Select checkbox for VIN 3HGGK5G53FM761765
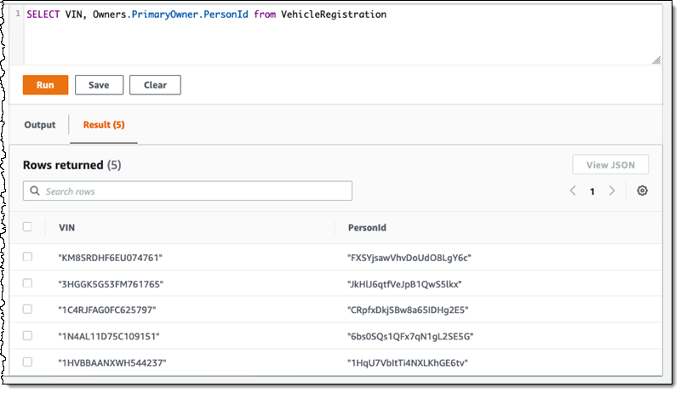 (x=27, y=283)
